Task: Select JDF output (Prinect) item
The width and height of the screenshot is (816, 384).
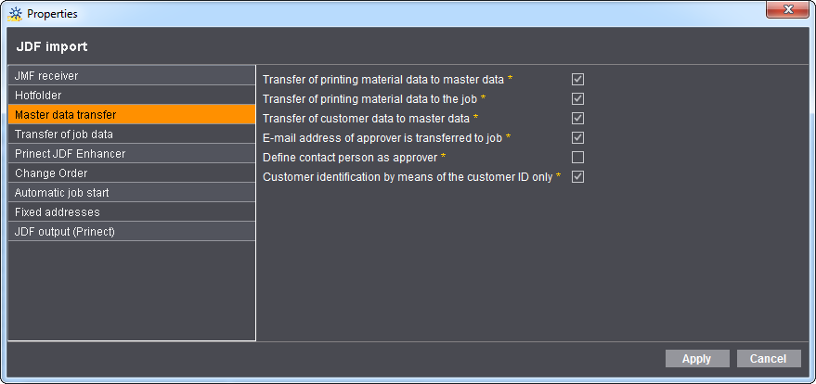Action: pos(131,231)
